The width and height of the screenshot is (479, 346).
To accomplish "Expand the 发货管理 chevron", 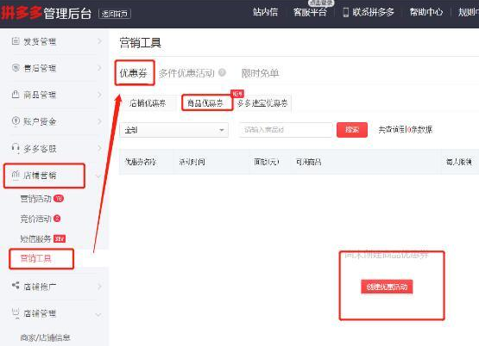I will point(99,41).
